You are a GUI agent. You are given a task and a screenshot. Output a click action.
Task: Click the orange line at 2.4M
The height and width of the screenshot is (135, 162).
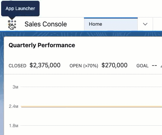click(x=91, y=107)
